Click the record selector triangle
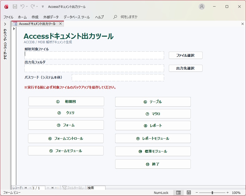The image size is (246, 196). coord(14,29)
